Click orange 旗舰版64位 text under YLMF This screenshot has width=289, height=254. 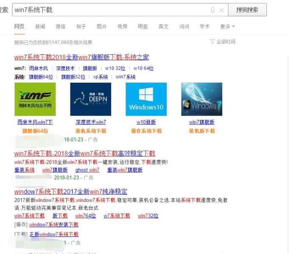(x=35, y=131)
